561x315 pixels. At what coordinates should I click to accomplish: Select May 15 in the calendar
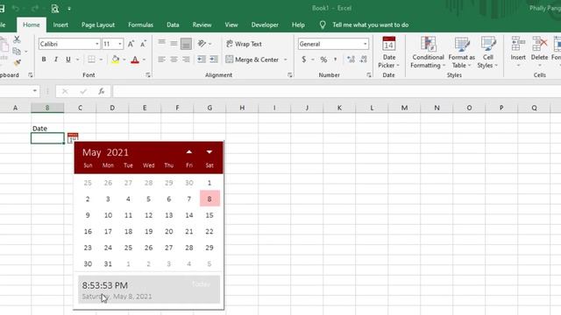pos(209,215)
